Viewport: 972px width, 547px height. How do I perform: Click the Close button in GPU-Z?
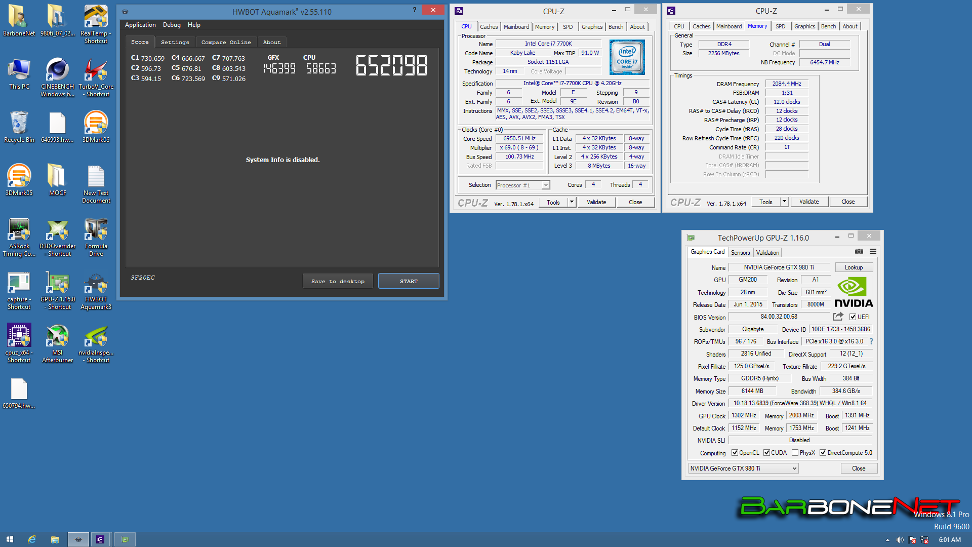(859, 468)
